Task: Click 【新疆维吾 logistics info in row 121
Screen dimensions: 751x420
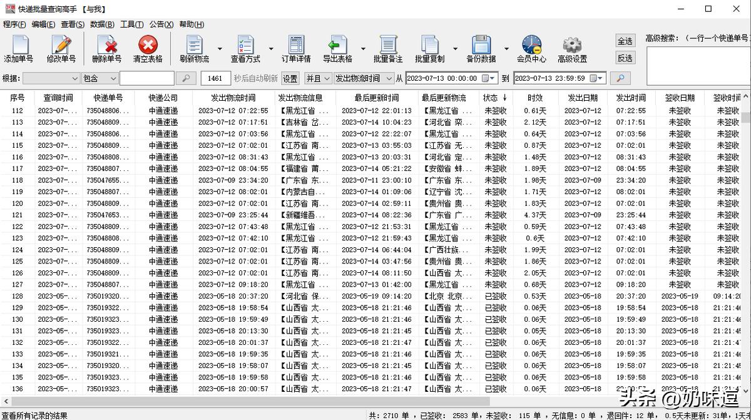Action: 304,215
